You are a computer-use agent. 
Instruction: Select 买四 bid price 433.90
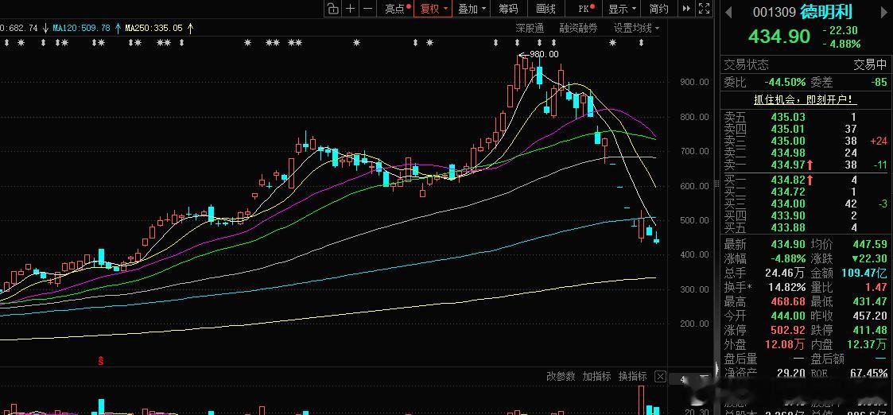click(x=788, y=215)
